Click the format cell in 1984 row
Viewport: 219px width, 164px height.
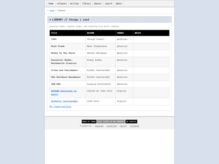coord(125,39)
